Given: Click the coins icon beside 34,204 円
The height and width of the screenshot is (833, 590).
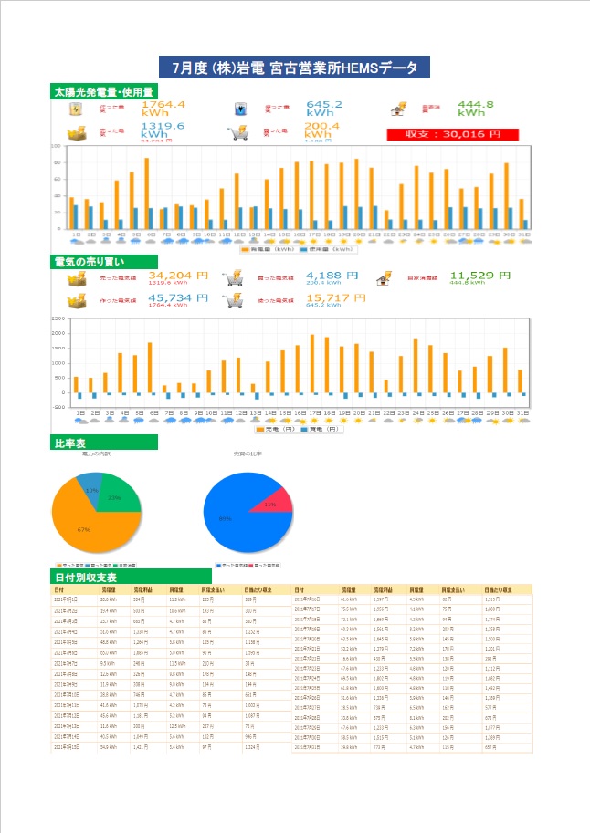Looking at the screenshot, I should coord(77,278).
